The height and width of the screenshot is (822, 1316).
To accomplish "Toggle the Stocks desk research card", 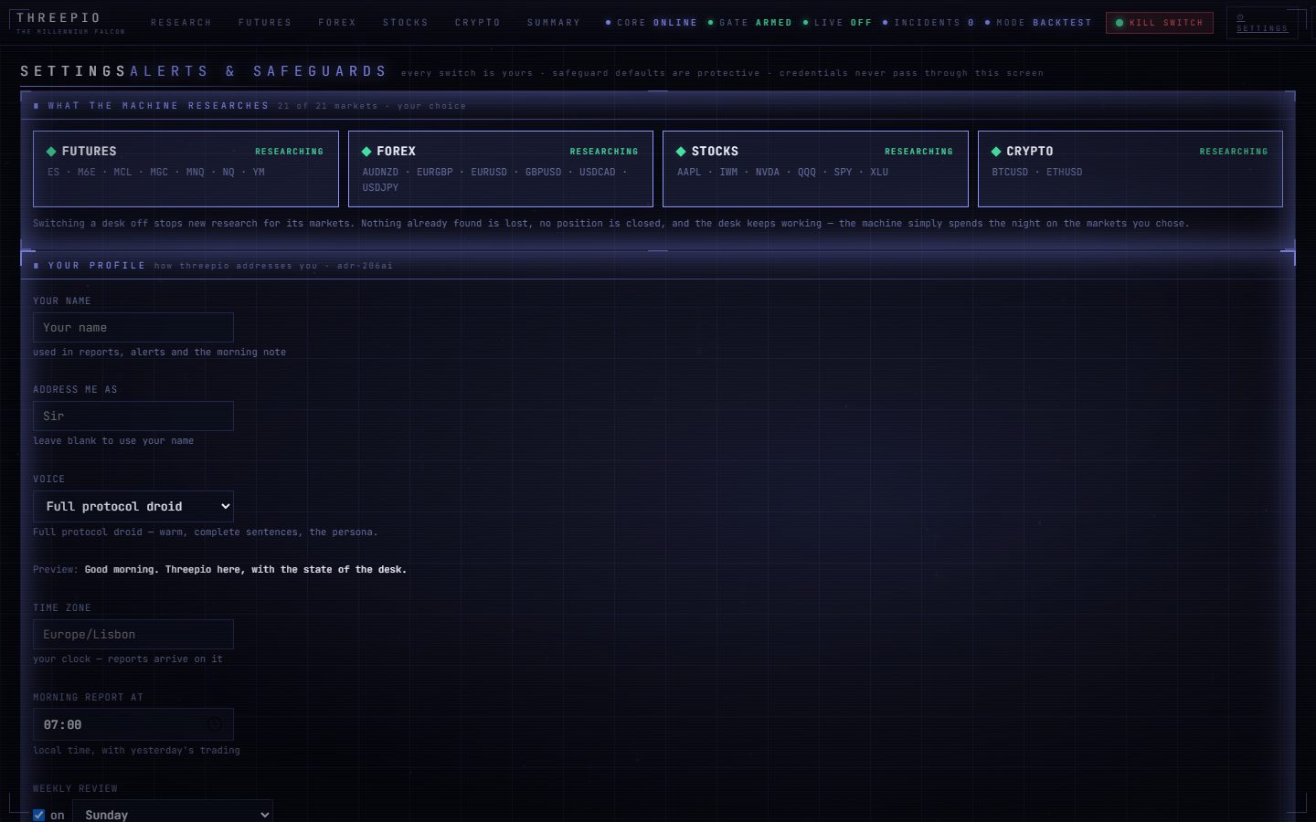I will (x=815, y=169).
